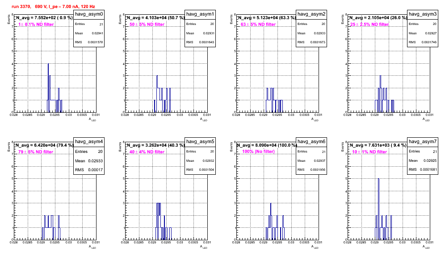
Task: Click Mean 0.02932 in havg_asym5 stats
Action: [200, 160]
